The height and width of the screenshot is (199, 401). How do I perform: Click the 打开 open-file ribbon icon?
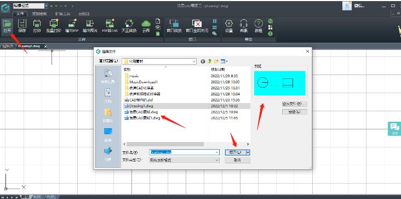[8, 26]
